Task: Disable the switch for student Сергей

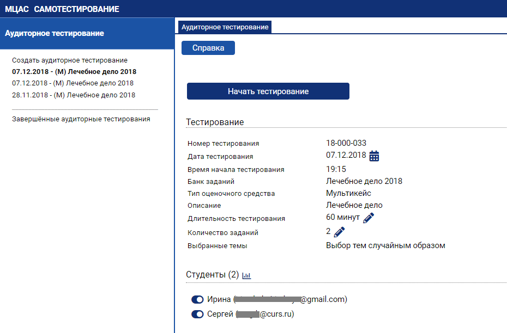Action: [x=197, y=314]
